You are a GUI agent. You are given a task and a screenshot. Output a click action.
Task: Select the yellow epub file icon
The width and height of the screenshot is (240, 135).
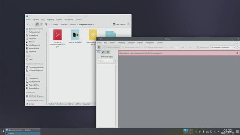click(93, 35)
